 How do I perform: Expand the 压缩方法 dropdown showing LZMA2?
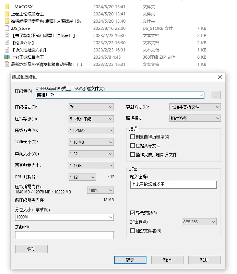[91, 131]
